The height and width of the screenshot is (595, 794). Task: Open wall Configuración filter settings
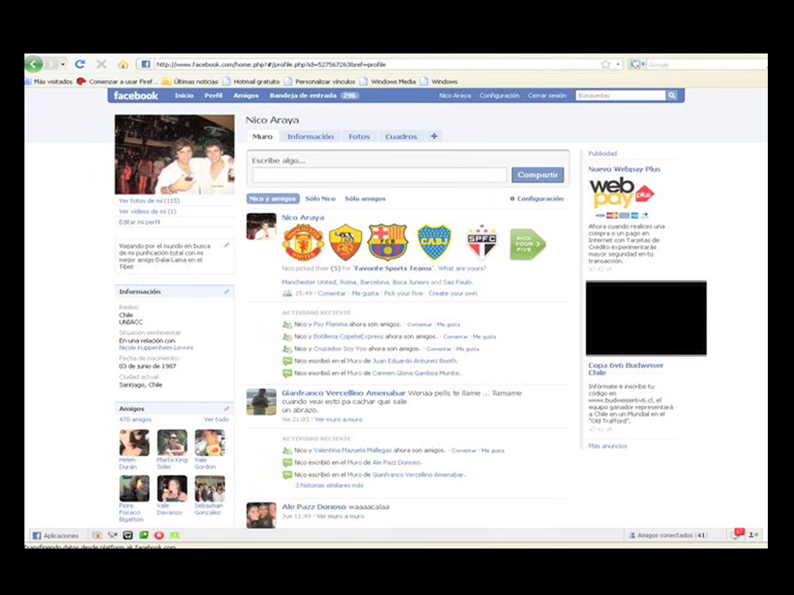[x=537, y=199]
